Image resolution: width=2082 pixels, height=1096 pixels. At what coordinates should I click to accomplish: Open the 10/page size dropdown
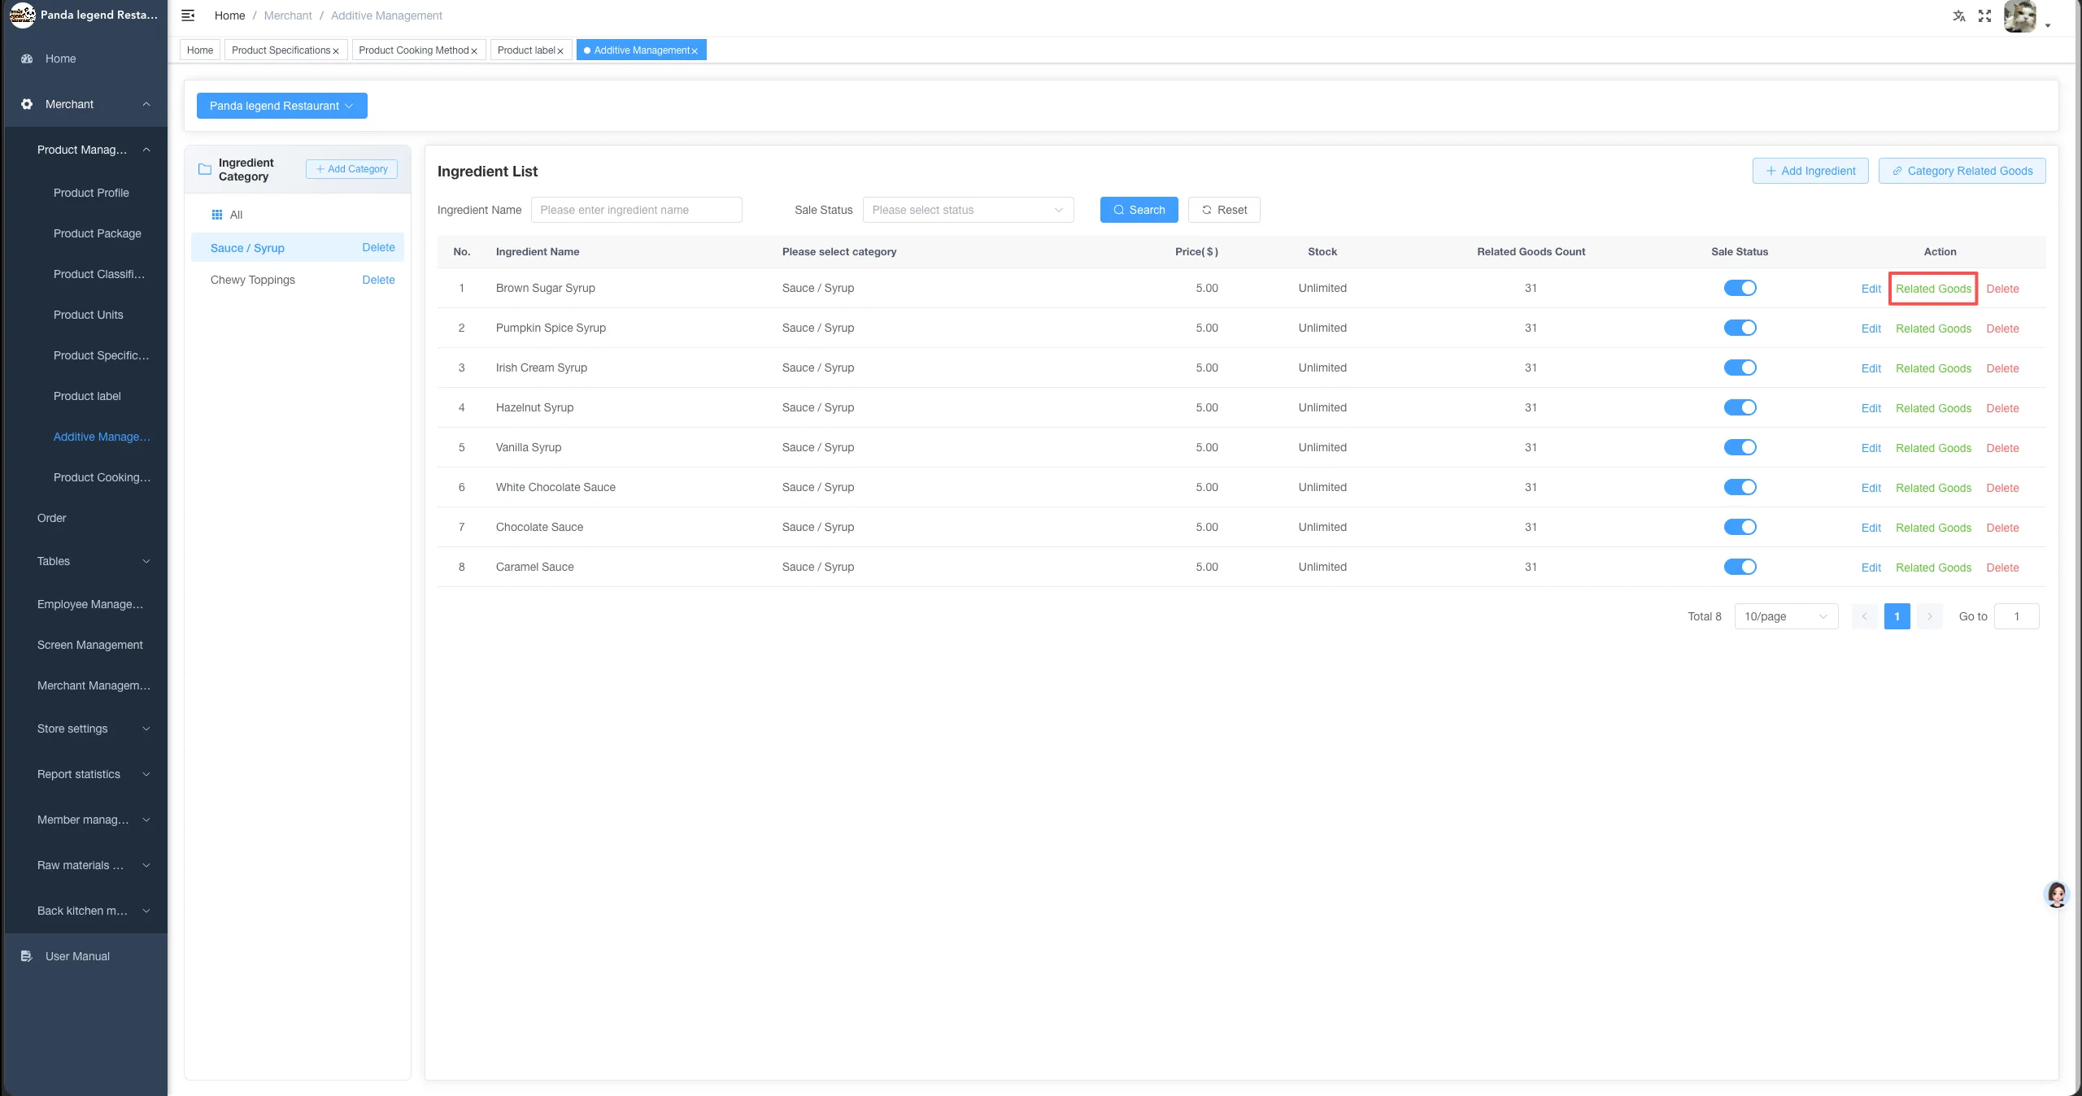[1786, 616]
